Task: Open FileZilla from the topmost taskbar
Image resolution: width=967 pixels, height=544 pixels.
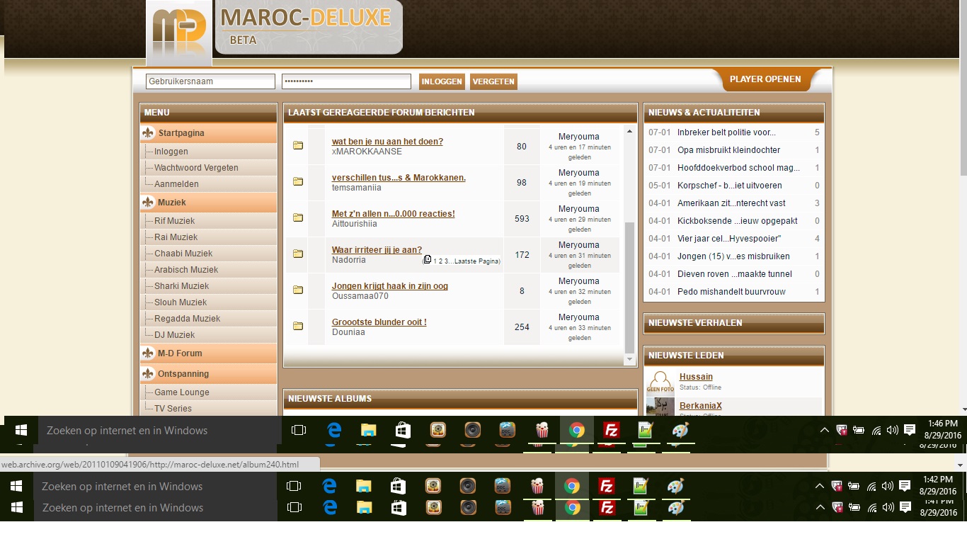Action: click(611, 430)
